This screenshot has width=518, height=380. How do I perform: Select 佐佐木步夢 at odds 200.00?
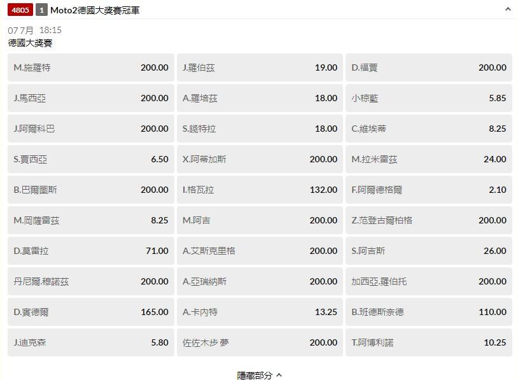pos(260,342)
